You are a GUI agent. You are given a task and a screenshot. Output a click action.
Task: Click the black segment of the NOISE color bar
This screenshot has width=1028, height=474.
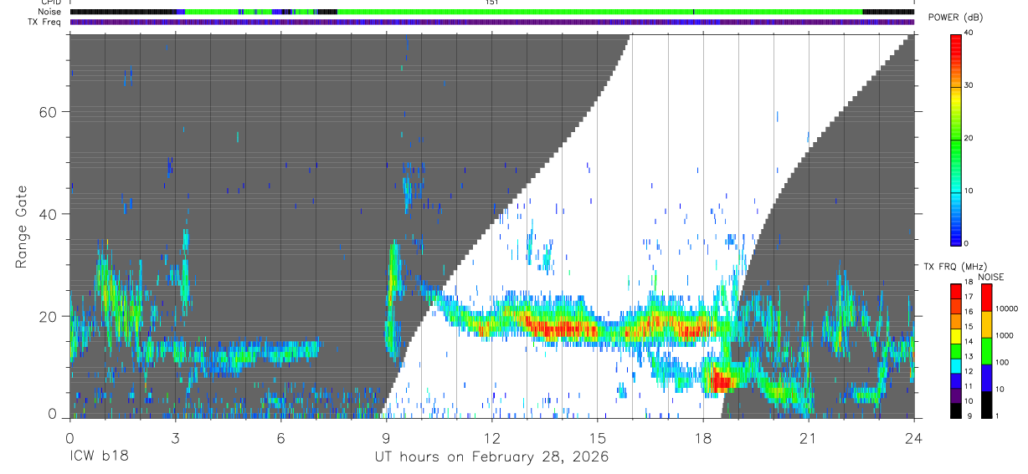click(x=985, y=405)
